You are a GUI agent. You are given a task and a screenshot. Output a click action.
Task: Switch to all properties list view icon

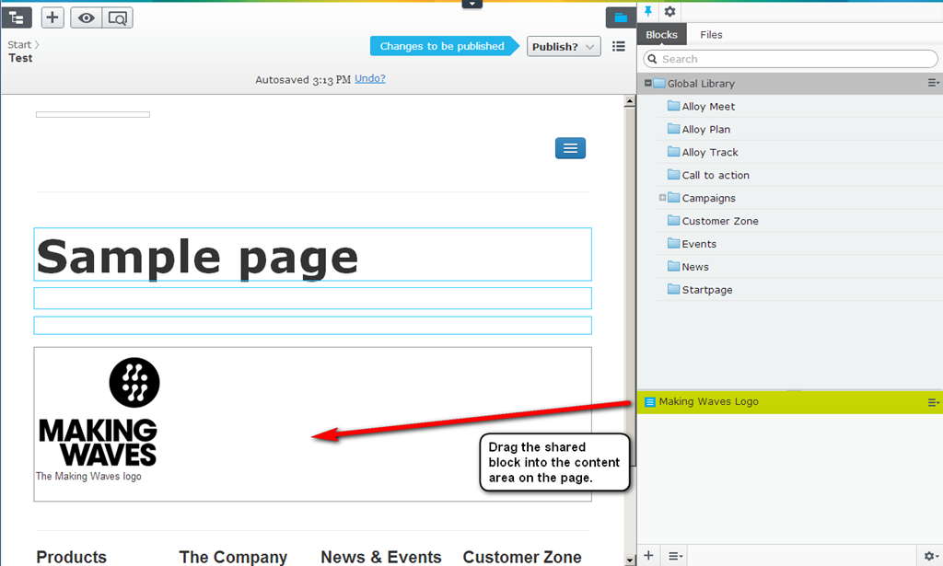[619, 46]
